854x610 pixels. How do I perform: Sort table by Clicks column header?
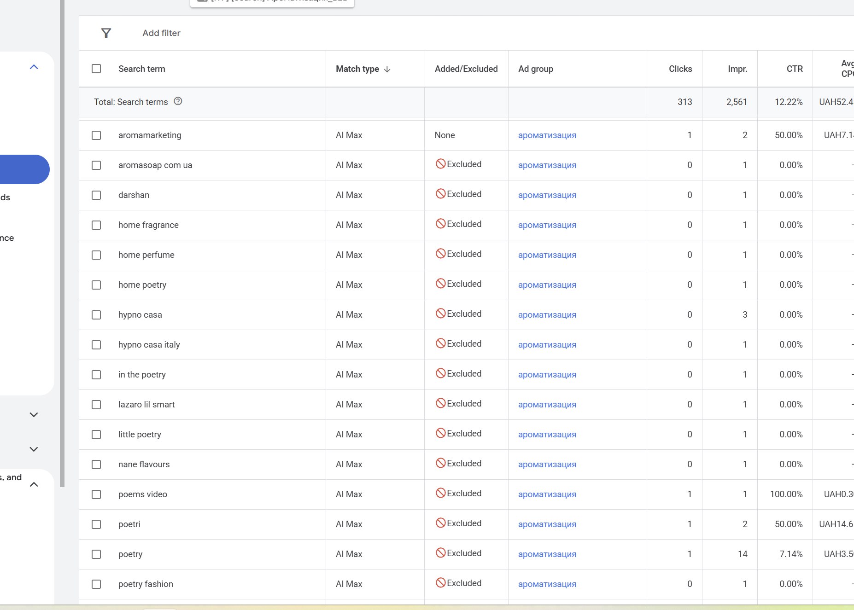(x=680, y=69)
